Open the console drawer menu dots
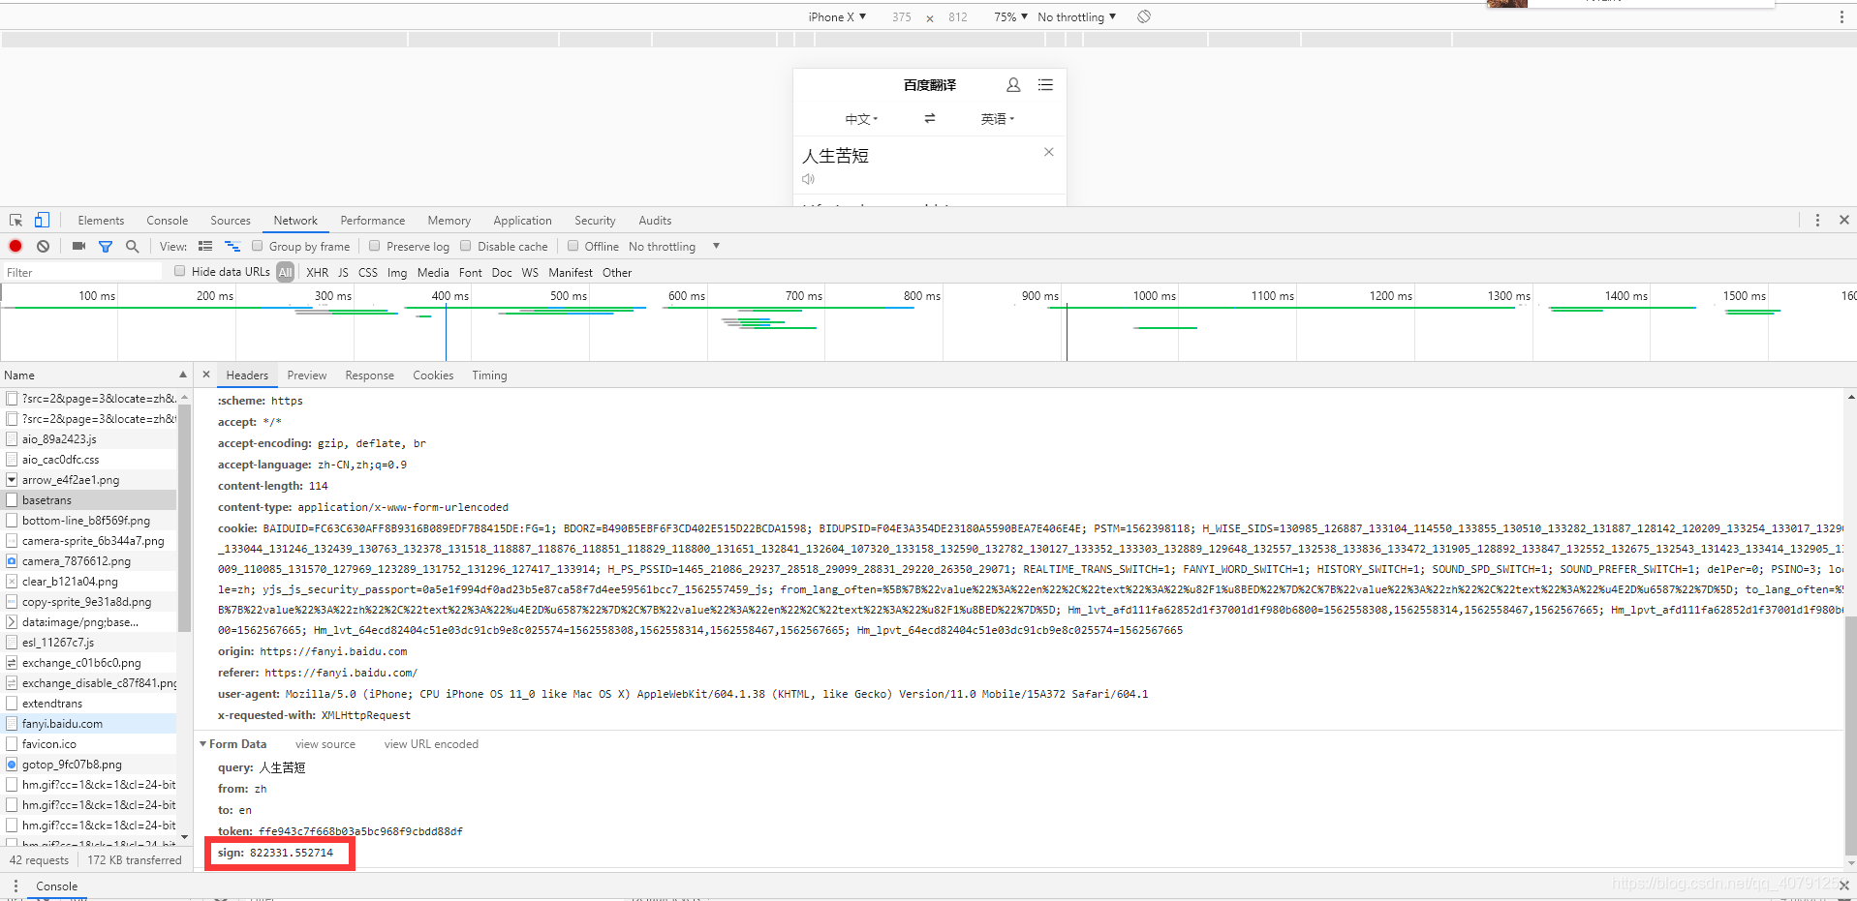Viewport: 1857px width, 901px height. 15,886
